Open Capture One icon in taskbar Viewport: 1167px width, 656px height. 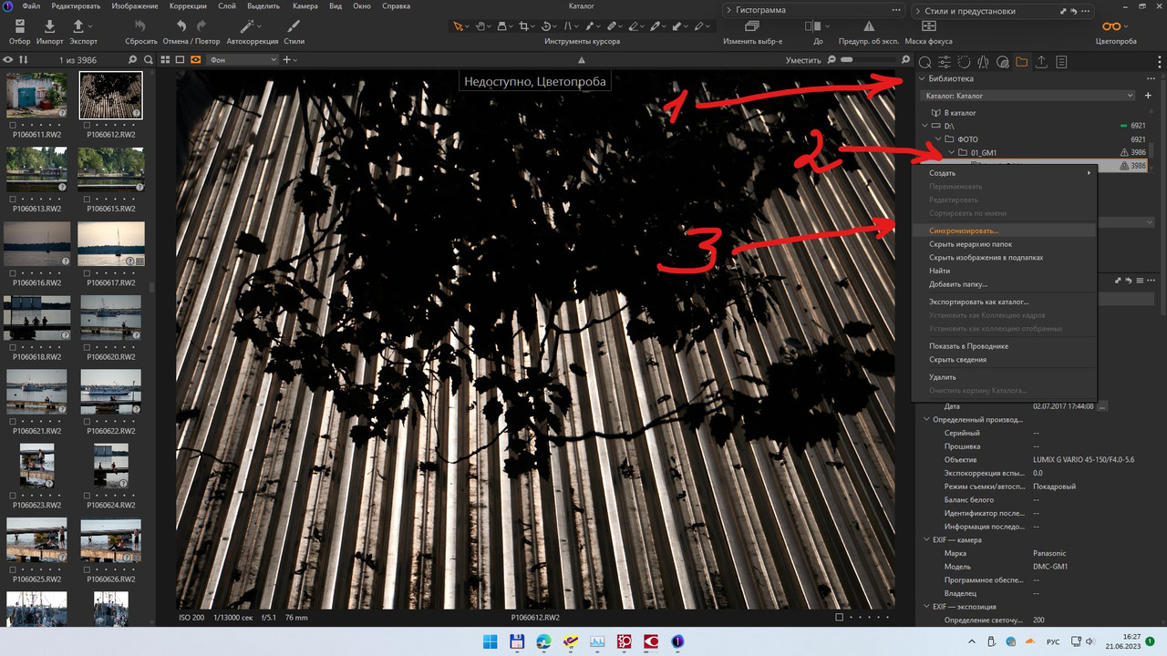pyautogui.click(x=677, y=641)
